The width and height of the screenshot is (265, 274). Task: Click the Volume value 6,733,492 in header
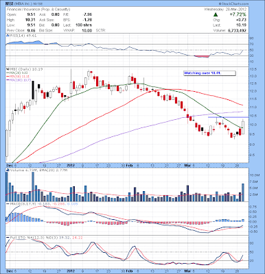(237, 30)
